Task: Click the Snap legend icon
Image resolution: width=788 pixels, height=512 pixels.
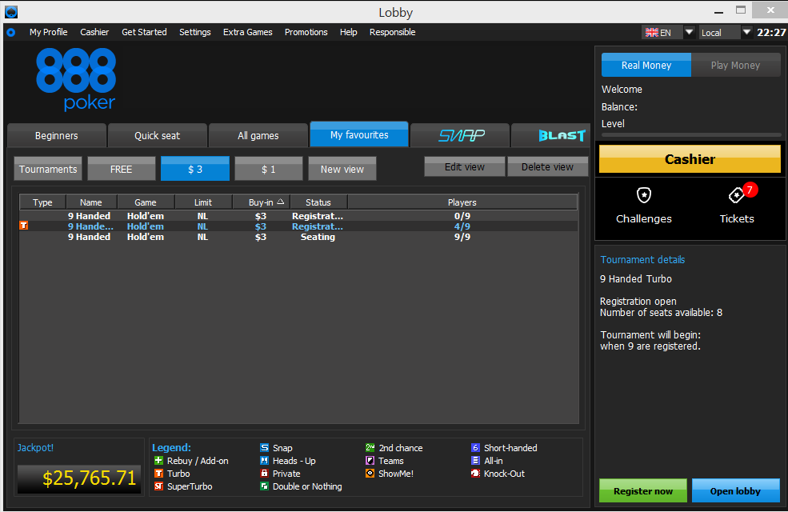Action: tap(264, 448)
